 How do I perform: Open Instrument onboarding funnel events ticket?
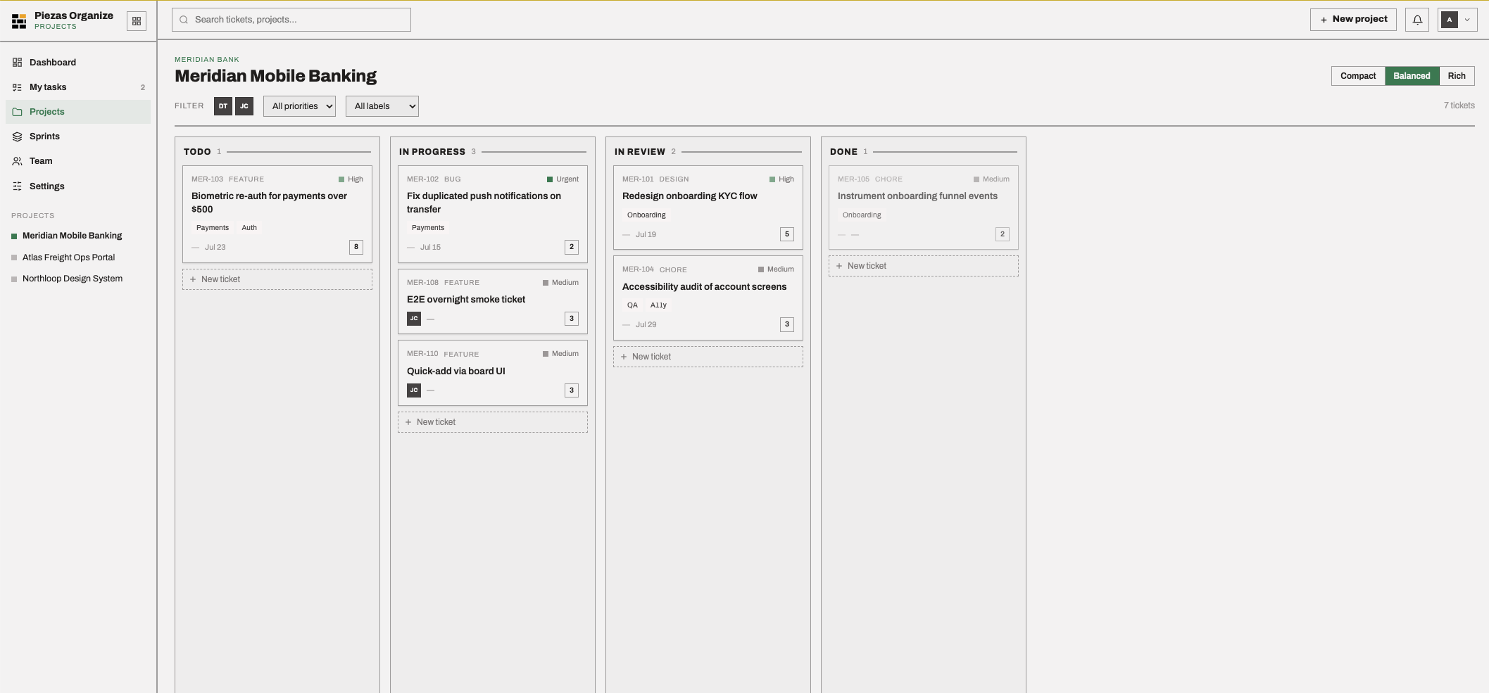pos(924,208)
